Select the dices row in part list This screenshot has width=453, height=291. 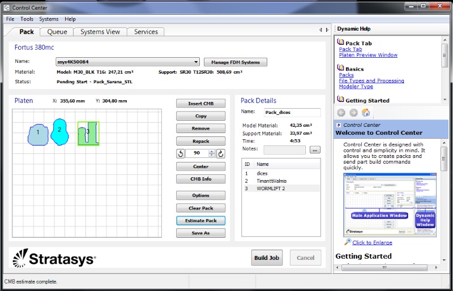[x=281, y=173]
